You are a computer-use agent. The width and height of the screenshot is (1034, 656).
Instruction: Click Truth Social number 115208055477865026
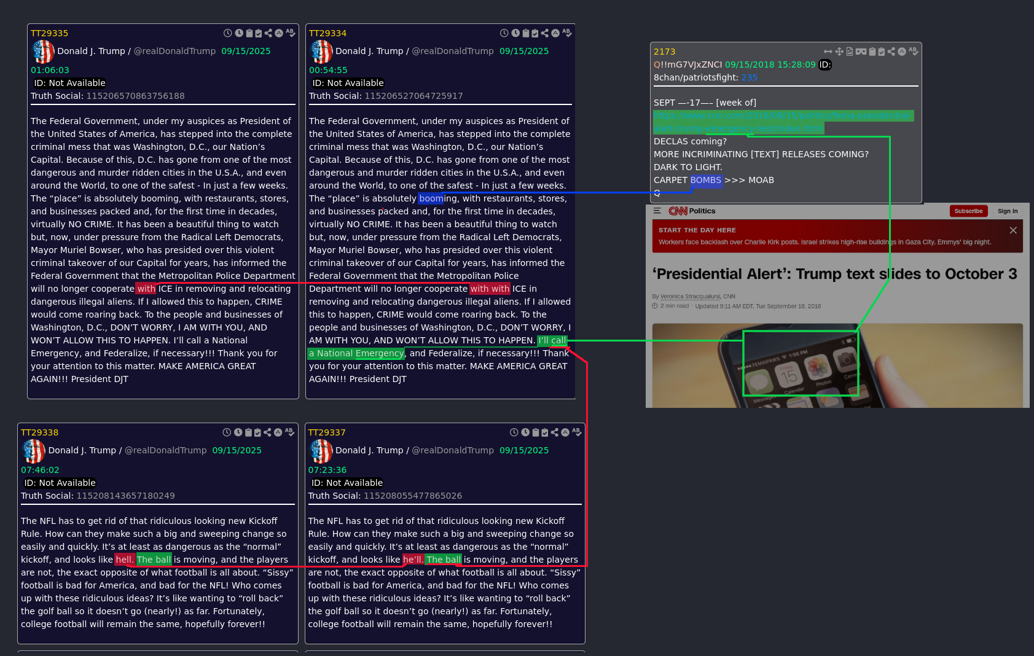(413, 496)
